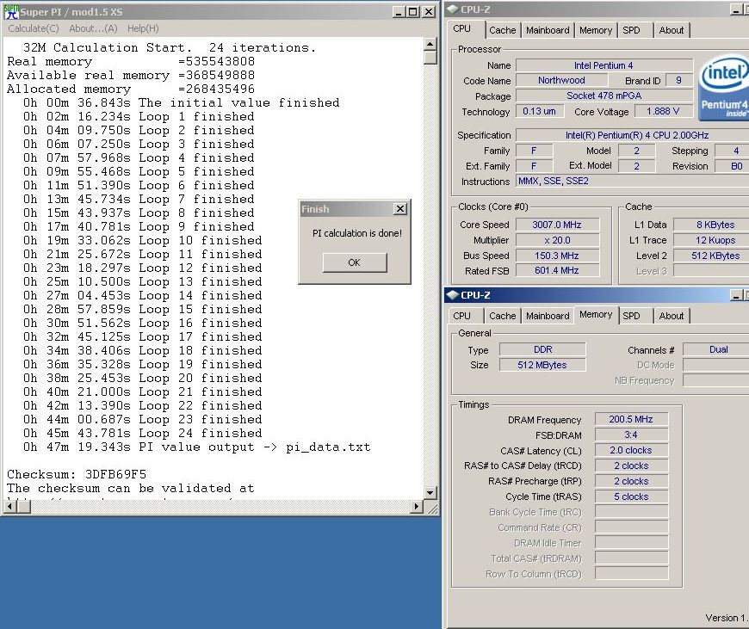The width and height of the screenshot is (749, 629).
Task: Switch to CPU tab in lower CPU-Z
Action: click(x=462, y=316)
